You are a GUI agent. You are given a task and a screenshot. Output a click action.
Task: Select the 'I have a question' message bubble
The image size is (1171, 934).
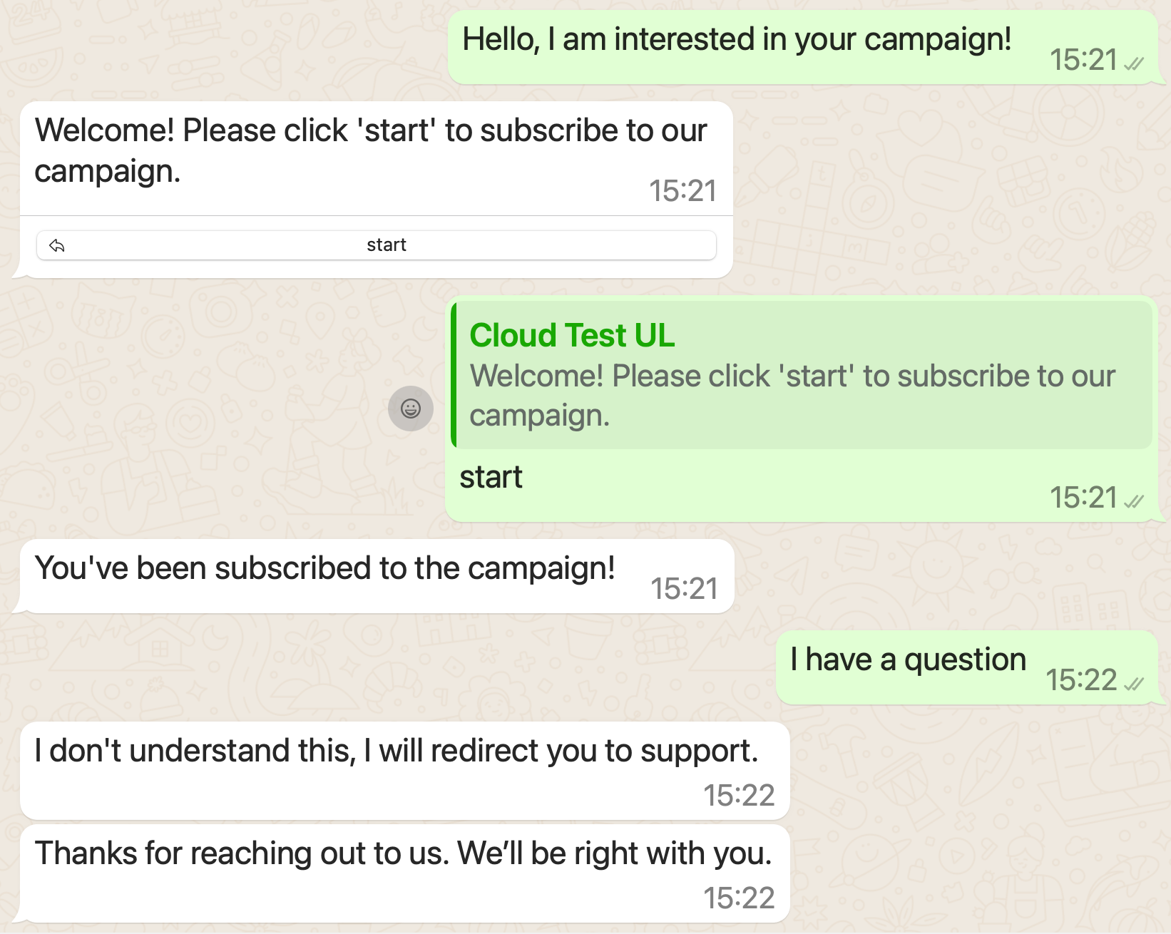[967, 667]
